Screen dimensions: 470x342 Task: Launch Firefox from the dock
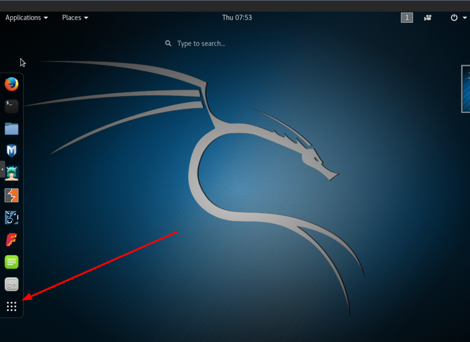12,84
